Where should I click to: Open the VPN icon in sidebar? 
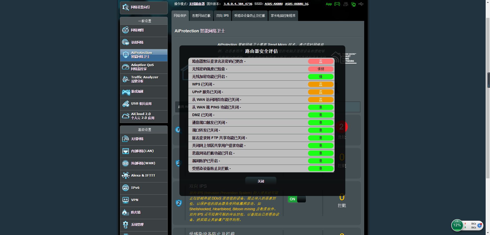click(125, 200)
